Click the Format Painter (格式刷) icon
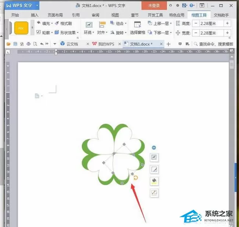 click(57, 23)
